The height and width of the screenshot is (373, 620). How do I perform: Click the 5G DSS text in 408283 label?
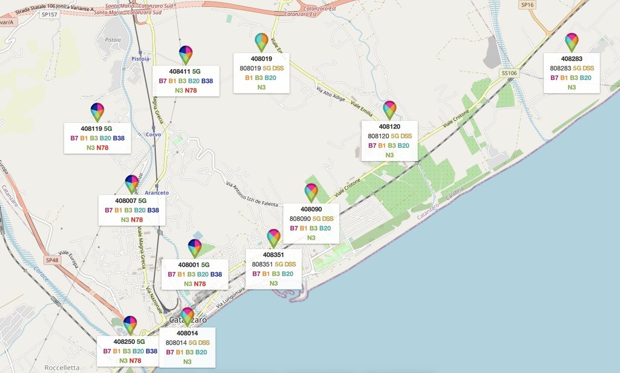click(x=583, y=68)
